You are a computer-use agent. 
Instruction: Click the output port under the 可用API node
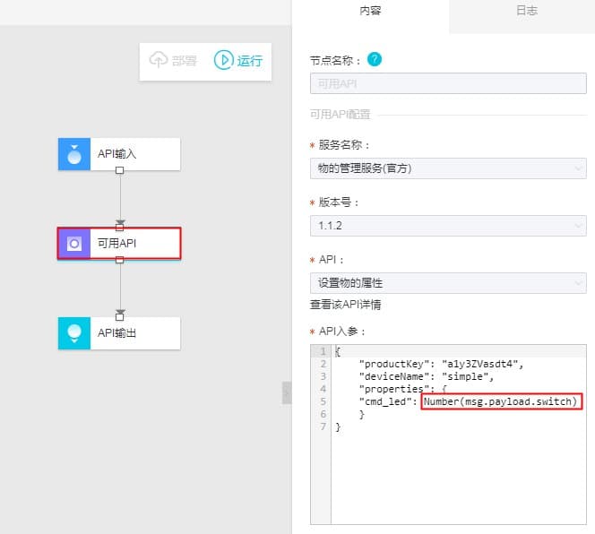pyautogui.click(x=119, y=260)
